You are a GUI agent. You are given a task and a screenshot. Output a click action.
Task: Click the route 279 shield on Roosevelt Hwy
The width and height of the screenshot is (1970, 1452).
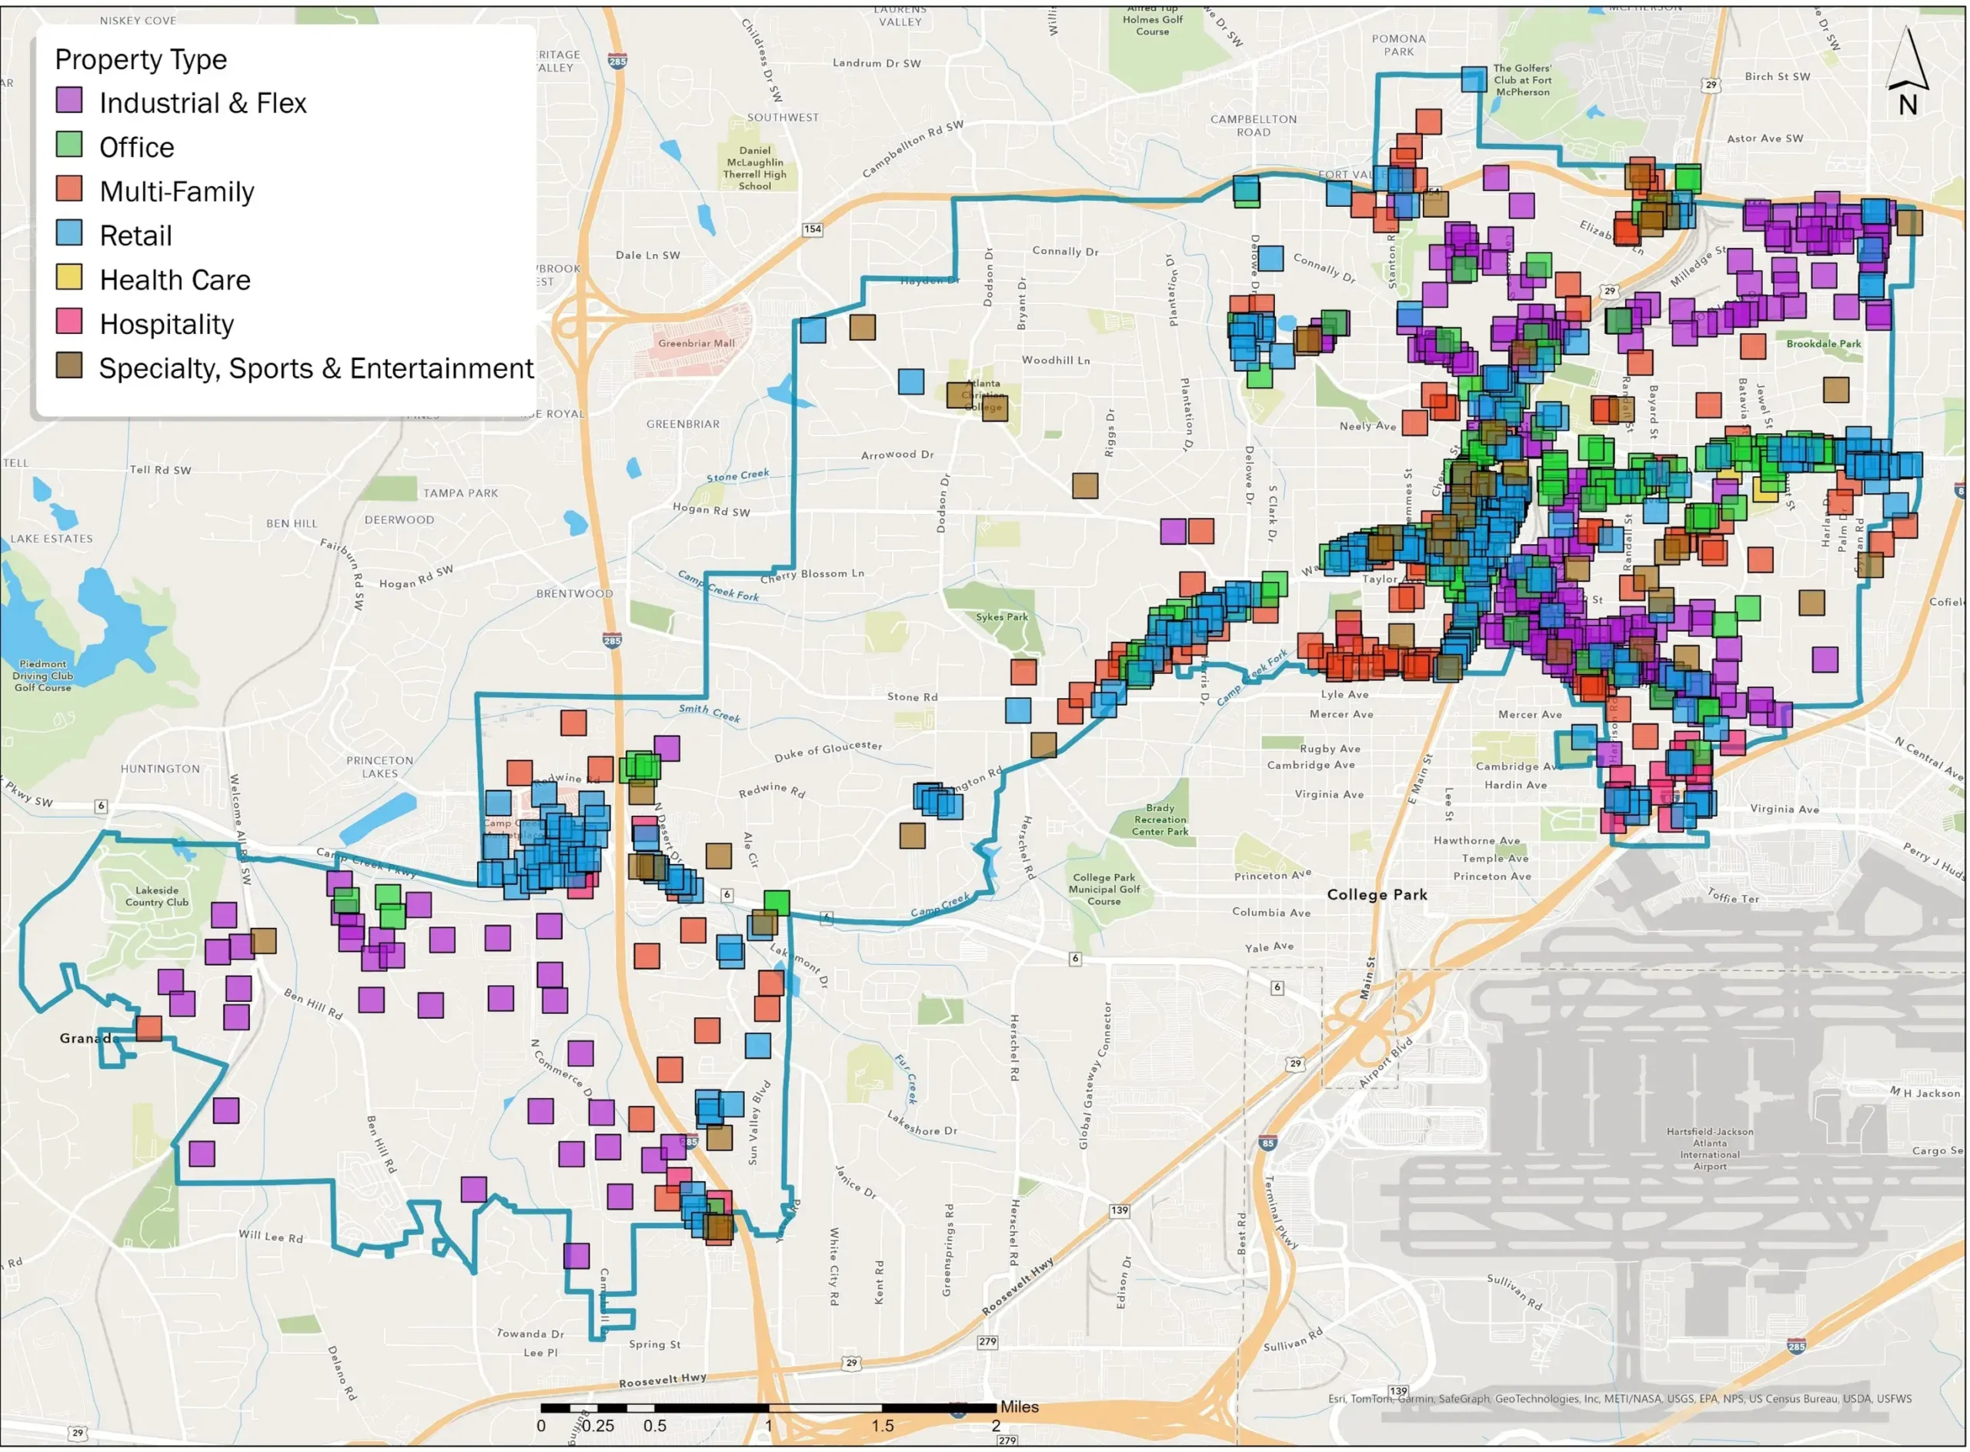pyautogui.click(x=987, y=1342)
